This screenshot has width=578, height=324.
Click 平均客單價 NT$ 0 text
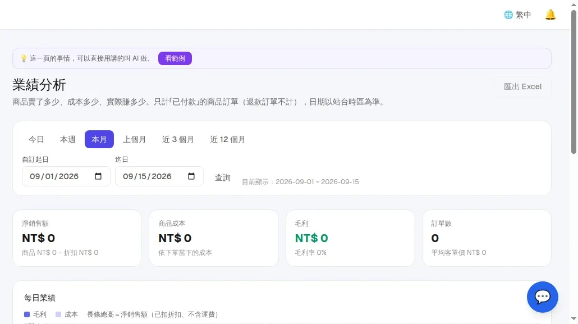(458, 253)
